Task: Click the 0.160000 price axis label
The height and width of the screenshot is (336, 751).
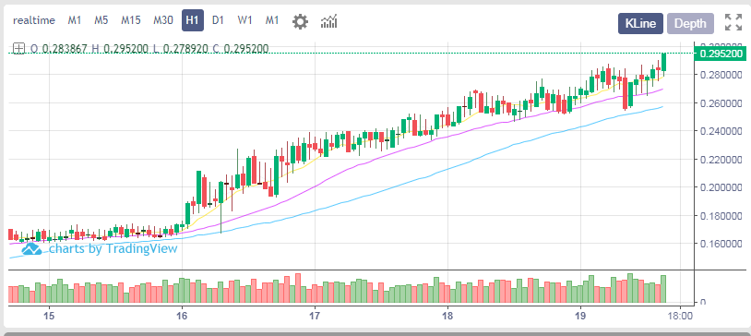Action: coord(721,244)
